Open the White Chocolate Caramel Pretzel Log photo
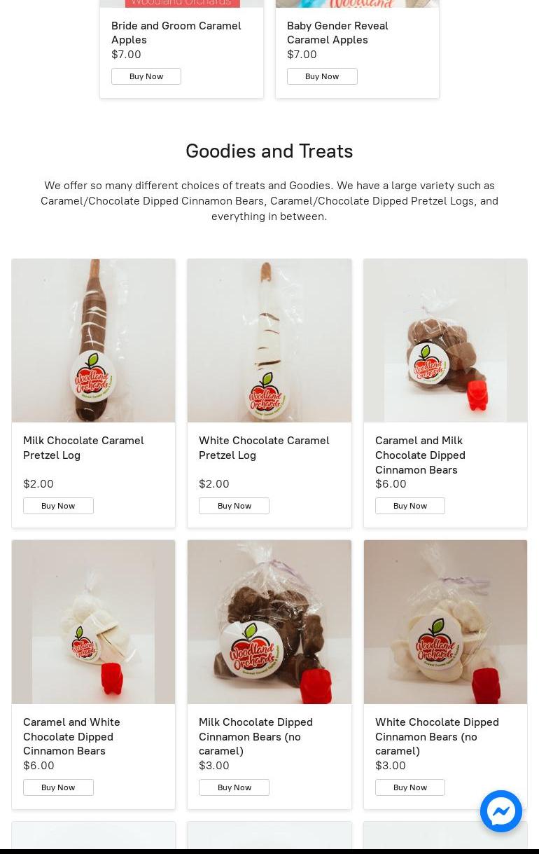 (269, 340)
